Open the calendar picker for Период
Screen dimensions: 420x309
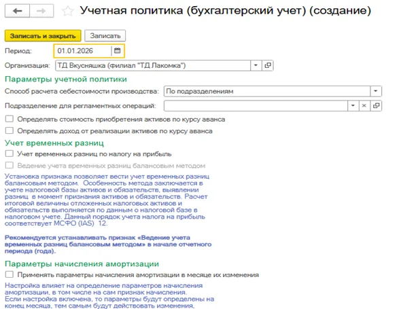pos(118,51)
